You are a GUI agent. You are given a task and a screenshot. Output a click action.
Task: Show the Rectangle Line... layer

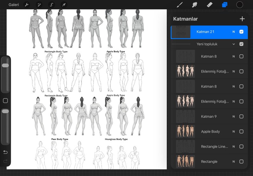point(242,146)
